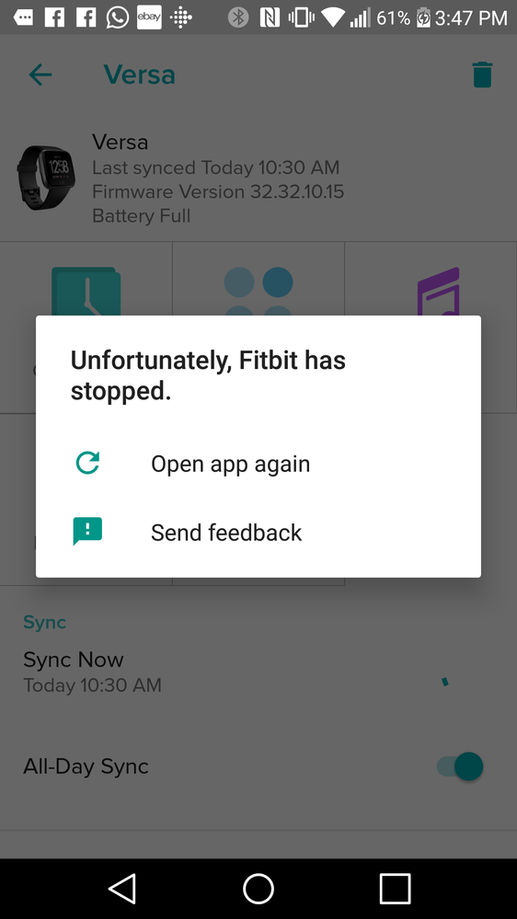Tap the Android home circle button
This screenshot has width=517, height=919.
coord(258,889)
